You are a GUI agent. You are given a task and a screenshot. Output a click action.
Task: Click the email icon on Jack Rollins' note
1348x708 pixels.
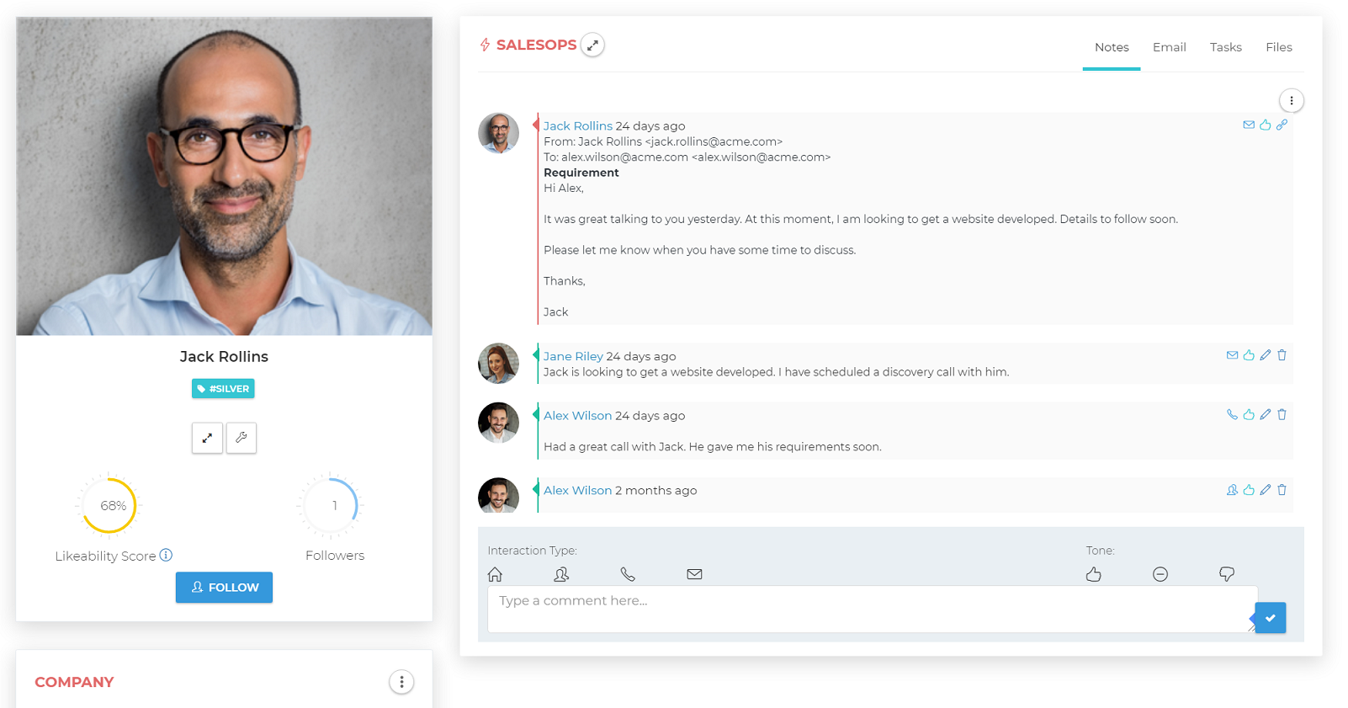click(x=1249, y=125)
